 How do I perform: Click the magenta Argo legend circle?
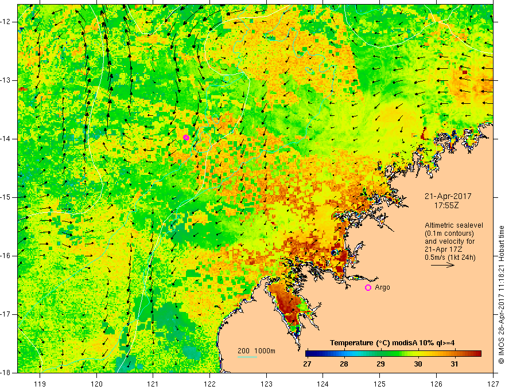368,287
